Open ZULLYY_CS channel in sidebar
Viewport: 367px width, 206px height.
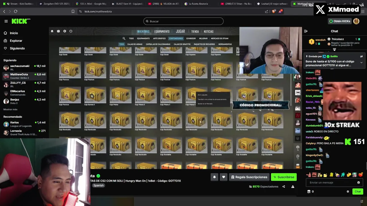[x=24, y=84]
